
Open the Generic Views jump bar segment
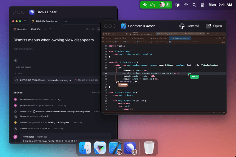(x=143, y=42)
